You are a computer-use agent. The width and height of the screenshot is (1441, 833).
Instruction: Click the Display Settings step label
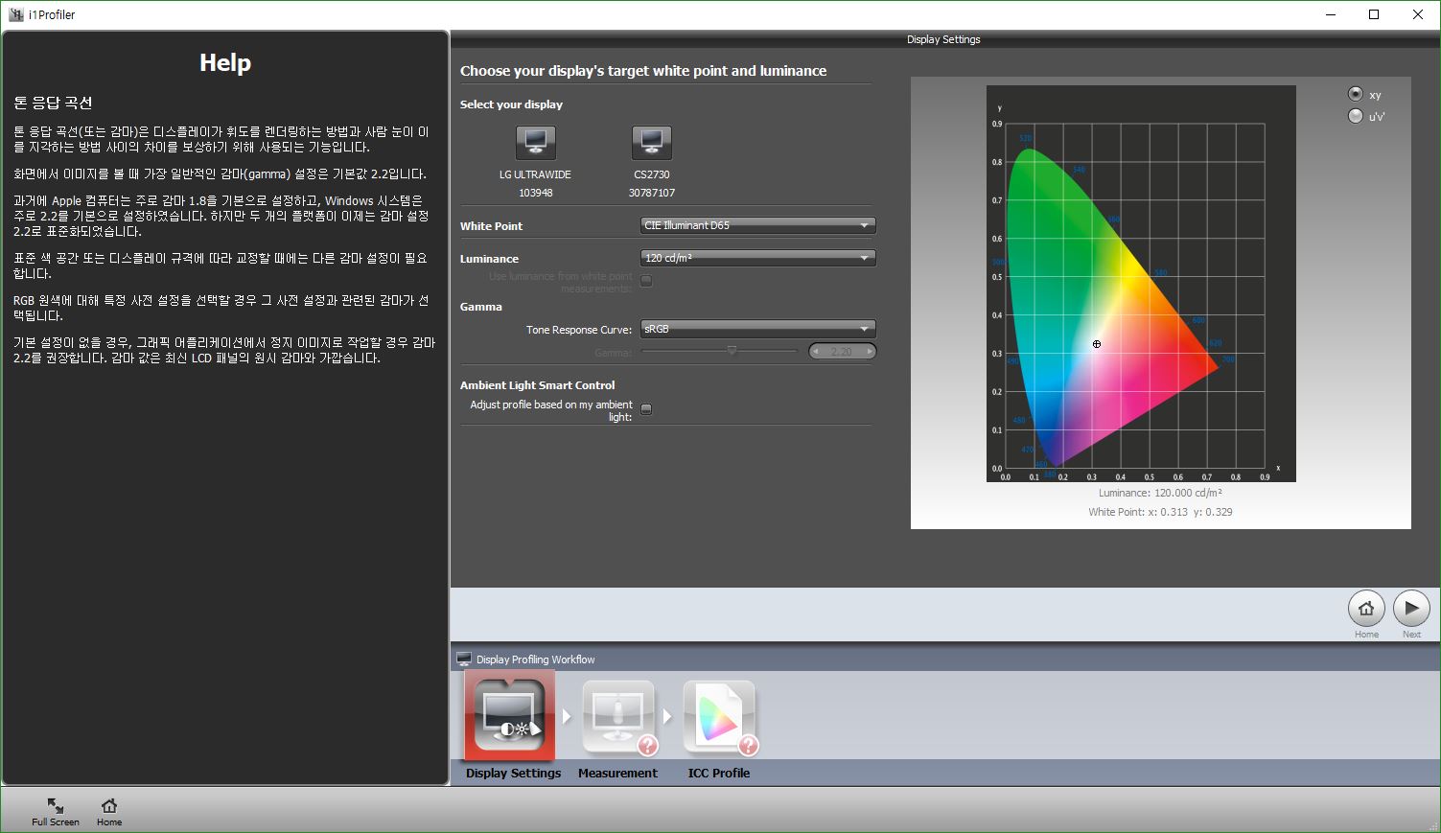(513, 773)
